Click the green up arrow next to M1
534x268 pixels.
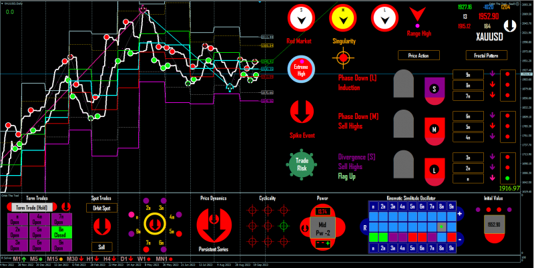(24, 259)
